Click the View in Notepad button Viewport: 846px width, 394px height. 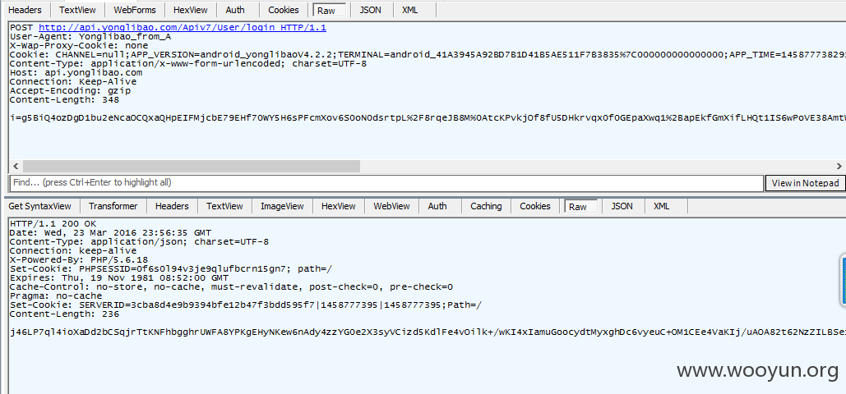pos(805,183)
